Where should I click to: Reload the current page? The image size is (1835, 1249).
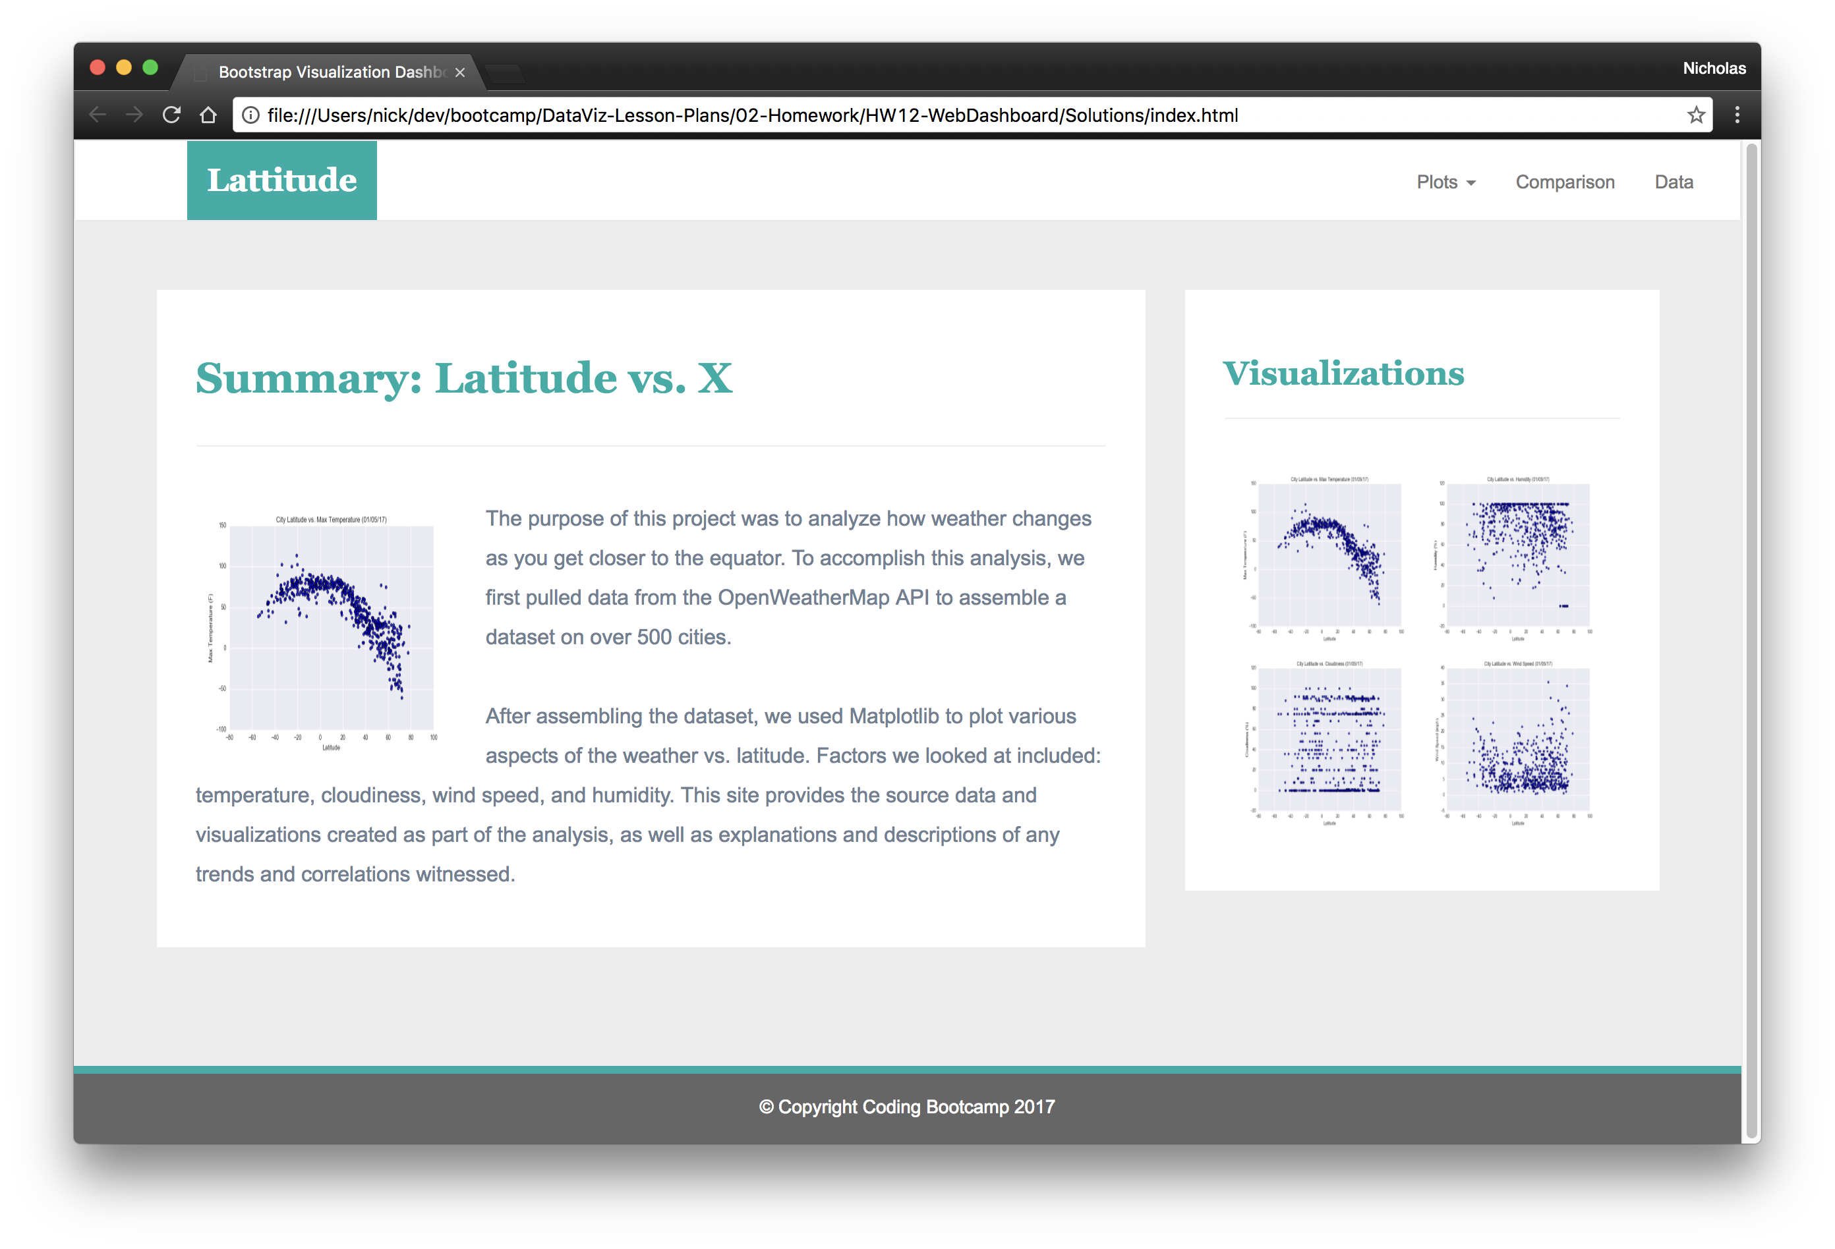pyautogui.click(x=171, y=115)
